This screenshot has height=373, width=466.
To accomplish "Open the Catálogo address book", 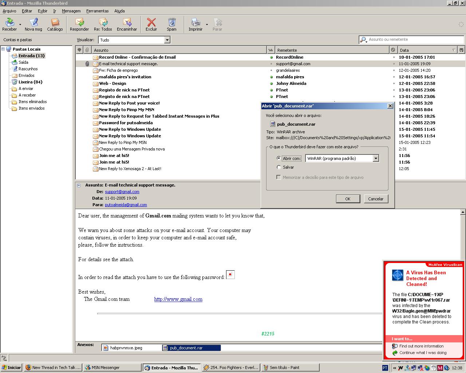I will point(55,24).
